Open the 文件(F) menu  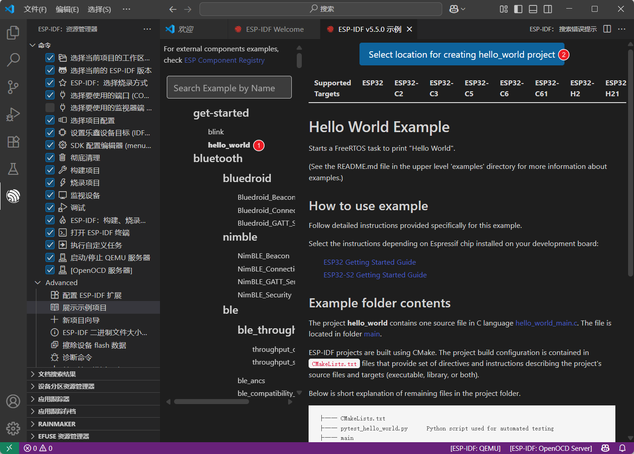coord(35,9)
